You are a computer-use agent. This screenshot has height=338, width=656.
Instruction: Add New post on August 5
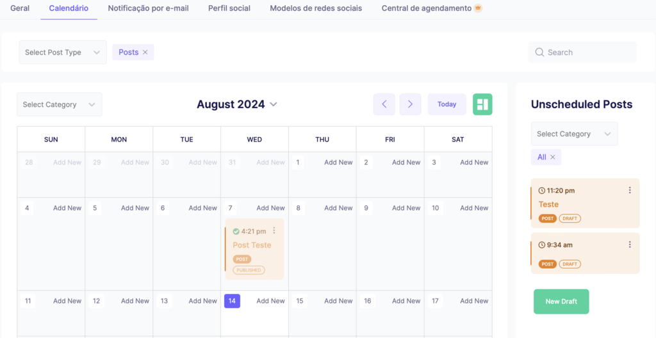coord(135,208)
